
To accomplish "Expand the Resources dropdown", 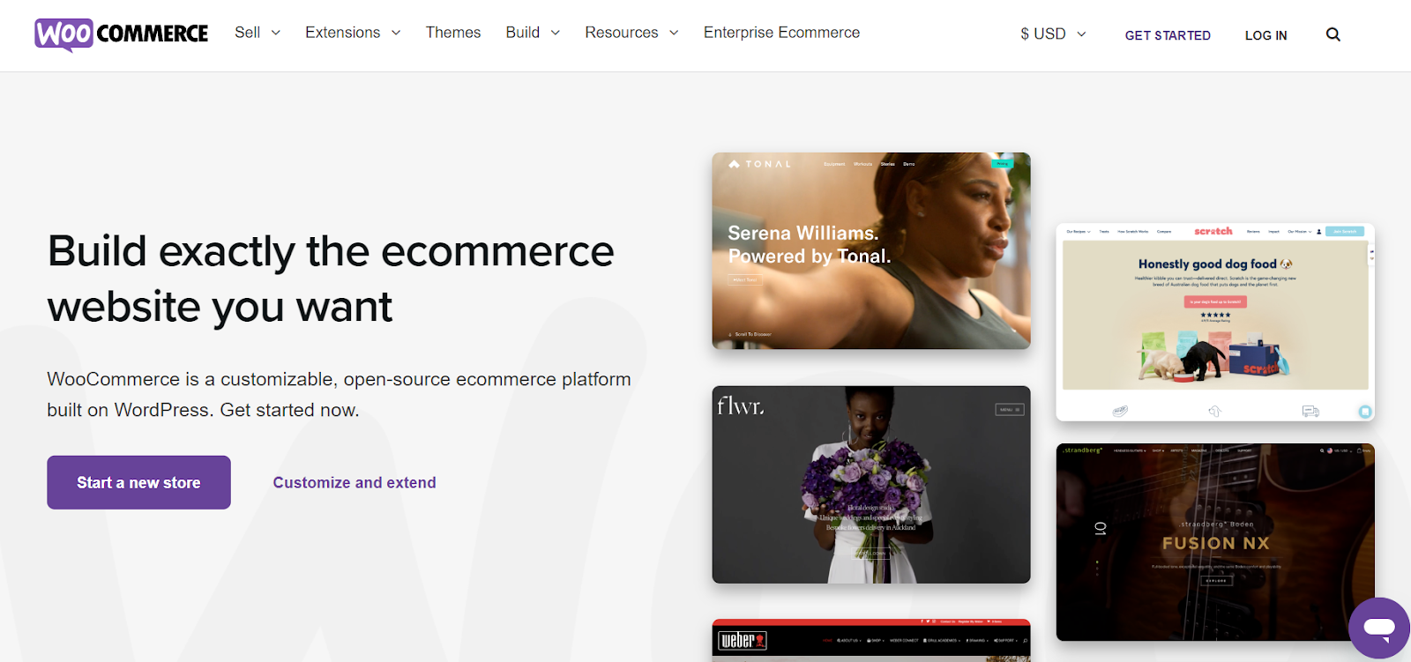I will coord(631,33).
